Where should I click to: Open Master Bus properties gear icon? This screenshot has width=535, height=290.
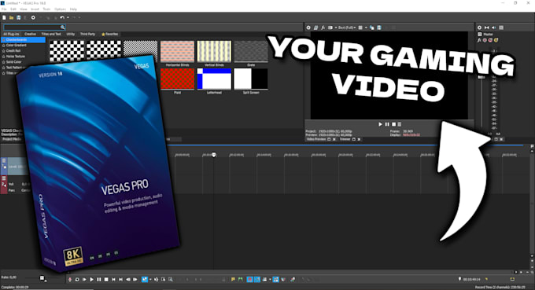pyautogui.click(x=479, y=28)
